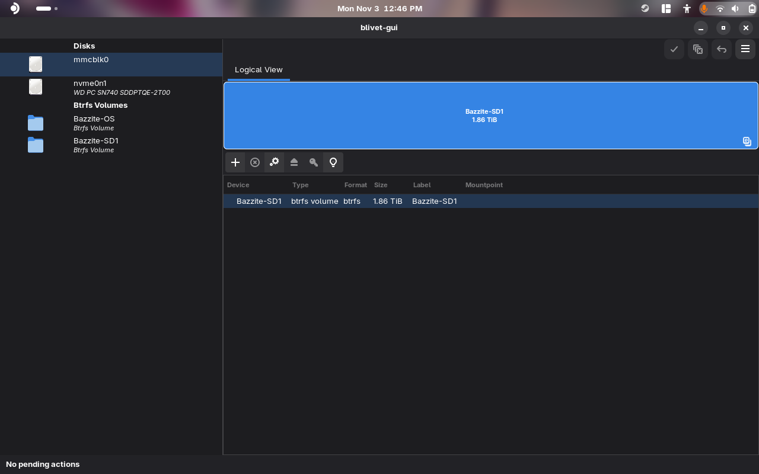Click the volume speaker icon
This screenshot has width=759, height=474.
tap(735, 8)
